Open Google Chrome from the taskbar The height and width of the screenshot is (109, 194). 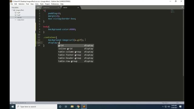point(78,107)
